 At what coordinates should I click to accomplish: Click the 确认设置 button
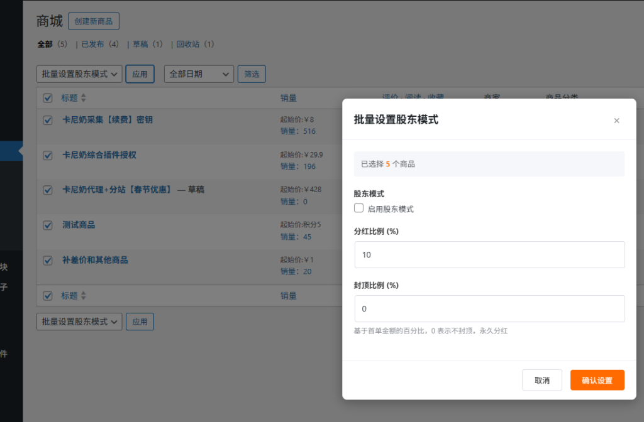coord(597,381)
